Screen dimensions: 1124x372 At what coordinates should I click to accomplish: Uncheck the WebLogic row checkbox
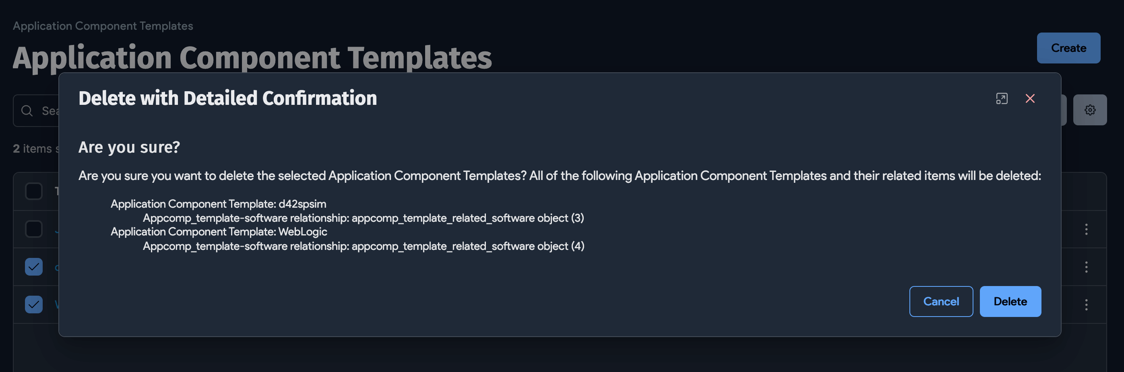coord(33,304)
